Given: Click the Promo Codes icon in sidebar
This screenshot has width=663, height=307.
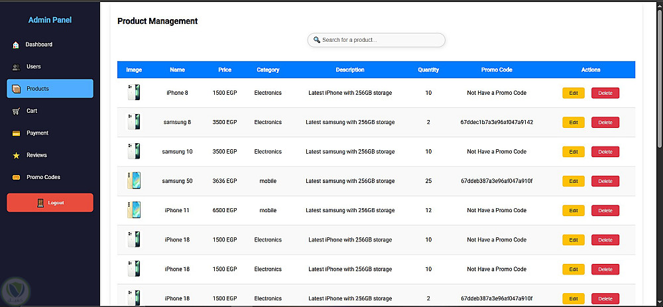Looking at the screenshot, I should [16, 178].
